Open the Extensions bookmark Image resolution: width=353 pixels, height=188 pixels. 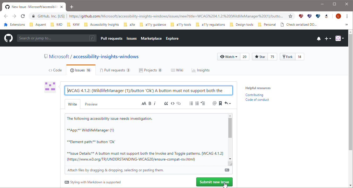(14, 25)
